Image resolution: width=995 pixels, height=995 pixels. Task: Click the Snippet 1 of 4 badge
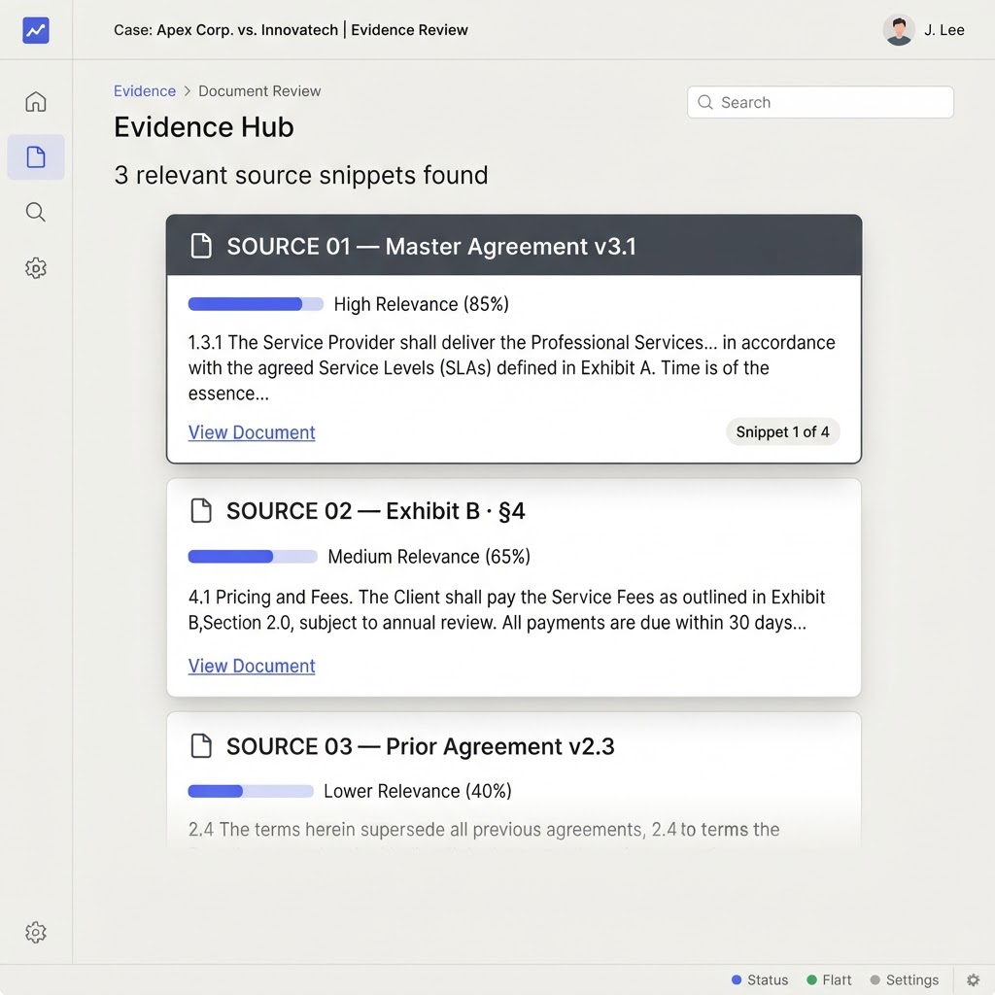782,432
